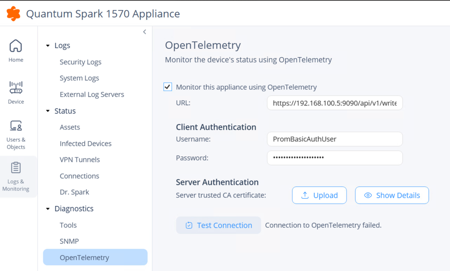450x271 pixels.
Task: Select the Logs & Monitoring clipboard icon
Action: pyautogui.click(x=16, y=168)
